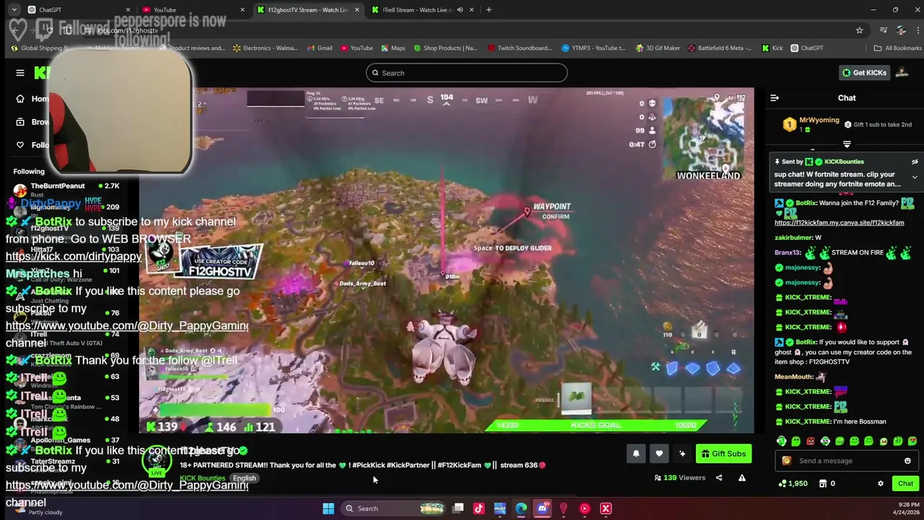
Task: Open chat settings gear icon
Action: click(880, 484)
